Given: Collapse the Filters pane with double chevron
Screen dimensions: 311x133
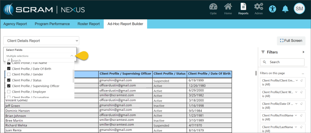Looking at the screenshot, I should click(x=303, y=52).
